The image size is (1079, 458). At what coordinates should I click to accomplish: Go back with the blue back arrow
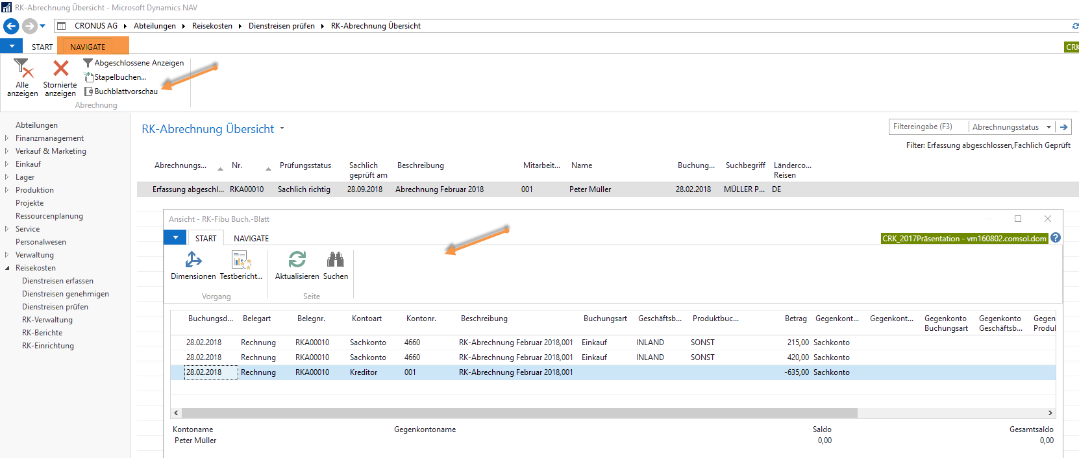[11, 26]
